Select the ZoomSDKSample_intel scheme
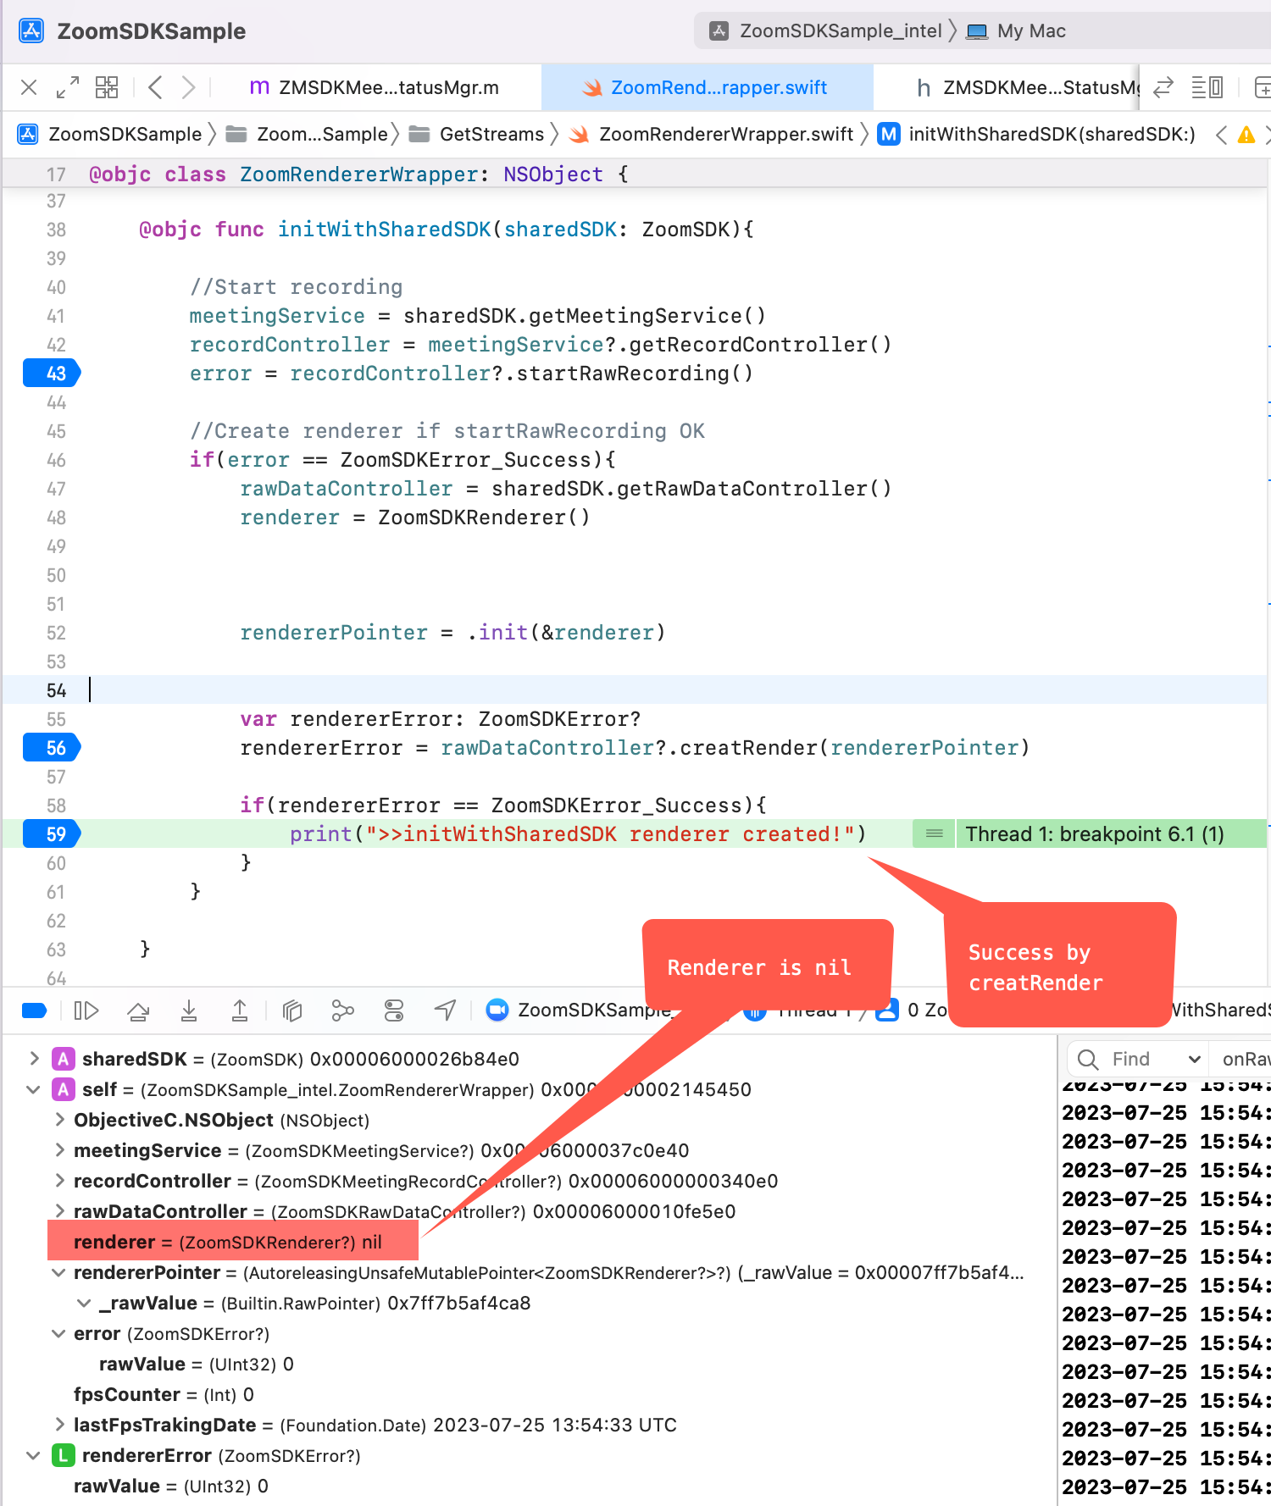The height and width of the screenshot is (1506, 1271). pyautogui.click(x=826, y=31)
